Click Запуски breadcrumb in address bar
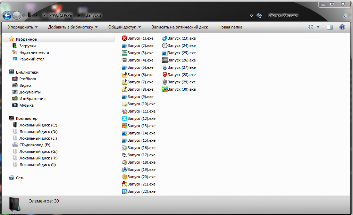Image resolution: width=353 pixels, height=215 pixels. click(x=93, y=15)
